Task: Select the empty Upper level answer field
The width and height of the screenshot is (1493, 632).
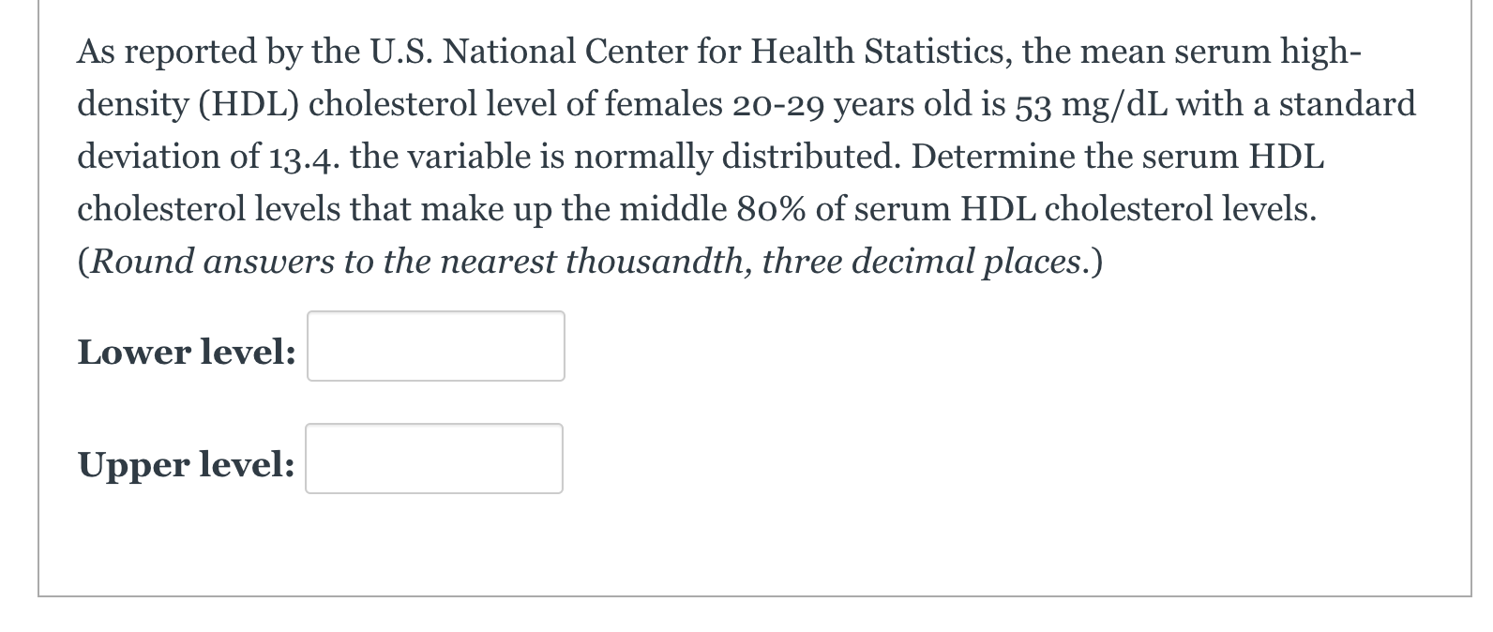Action: point(433,459)
